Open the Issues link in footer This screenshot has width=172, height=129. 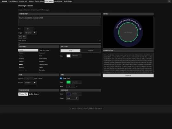pyautogui.click(x=101, y=109)
